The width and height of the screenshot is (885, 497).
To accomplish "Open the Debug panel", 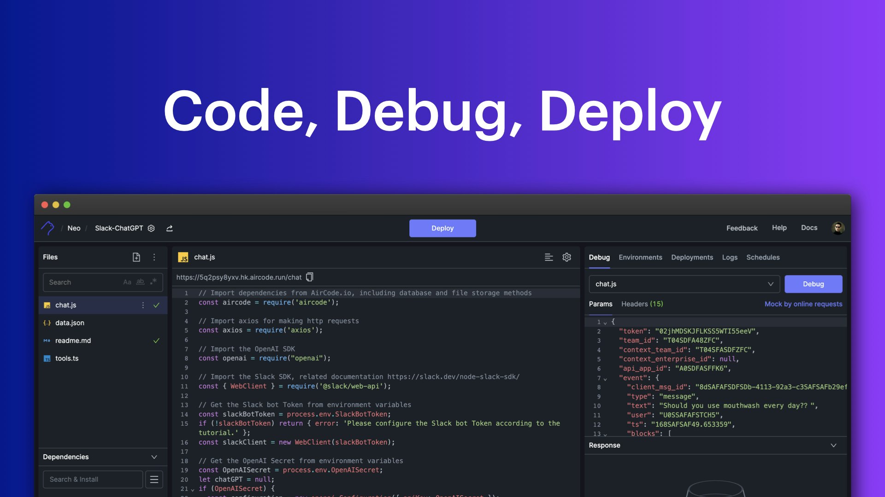I will (599, 258).
